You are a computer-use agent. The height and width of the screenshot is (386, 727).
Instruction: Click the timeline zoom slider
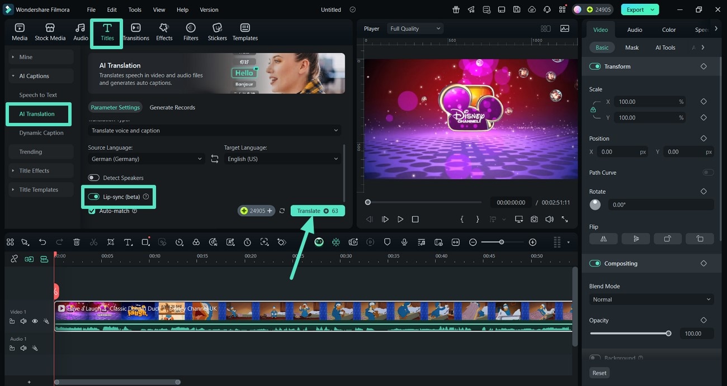502,242
